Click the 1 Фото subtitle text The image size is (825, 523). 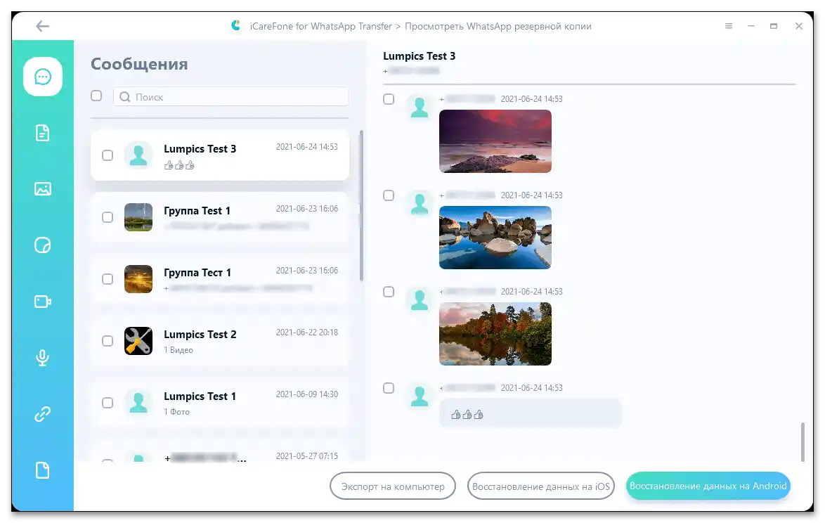point(176,411)
